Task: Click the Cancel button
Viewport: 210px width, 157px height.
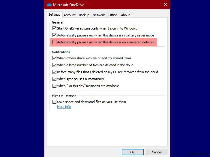Action: click(x=157, y=152)
